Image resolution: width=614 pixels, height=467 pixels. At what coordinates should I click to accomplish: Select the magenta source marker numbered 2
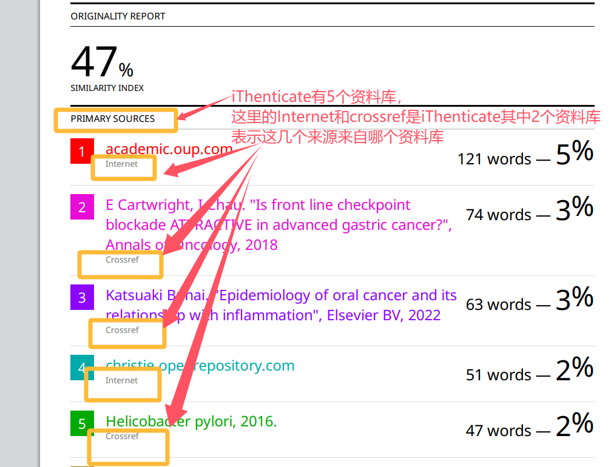coord(81,207)
